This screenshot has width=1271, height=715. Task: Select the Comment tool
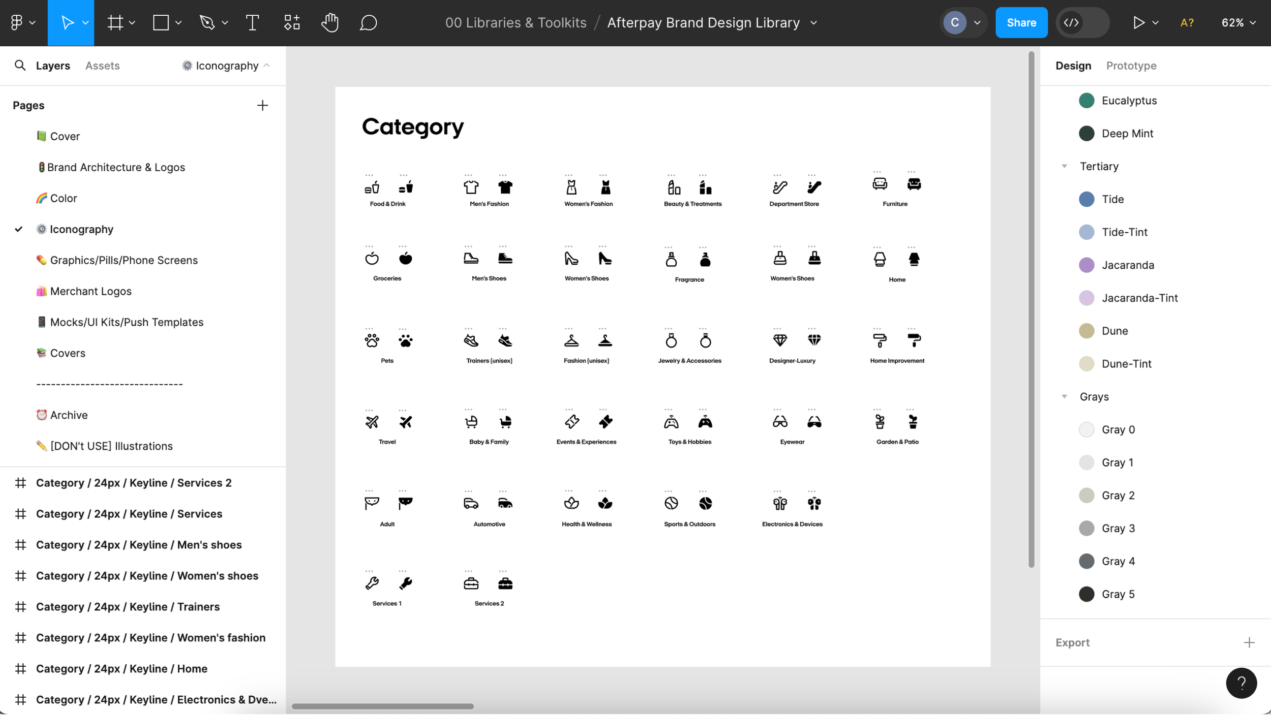click(368, 22)
